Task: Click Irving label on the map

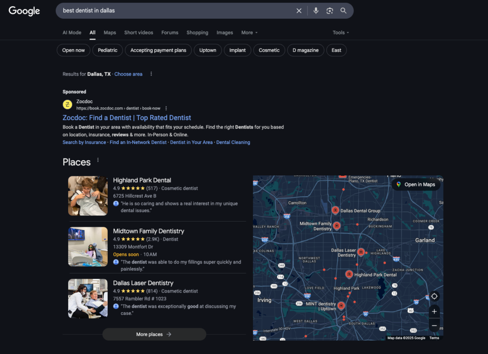Action: click(x=264, y=300)
